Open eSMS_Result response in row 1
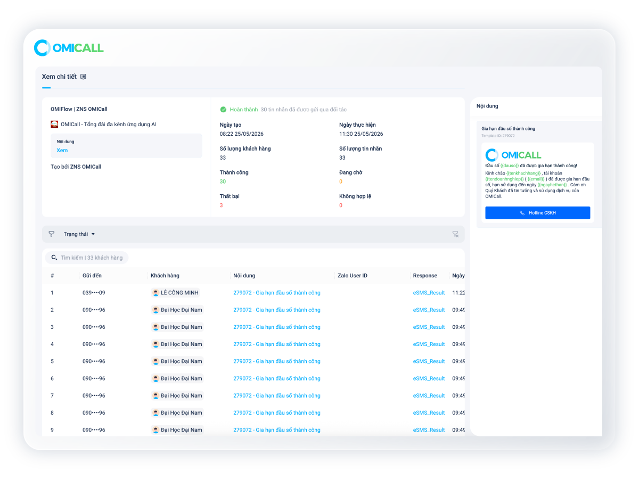 click(429, 293)
